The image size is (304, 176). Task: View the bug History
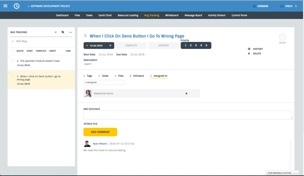pos(257,49)
